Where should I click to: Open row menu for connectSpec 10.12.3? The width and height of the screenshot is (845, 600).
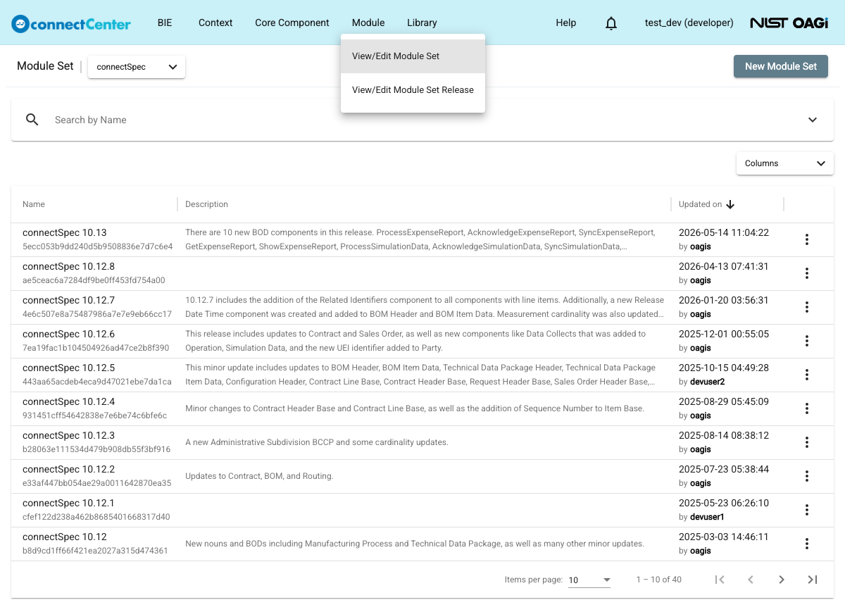[x=807, y=442]
